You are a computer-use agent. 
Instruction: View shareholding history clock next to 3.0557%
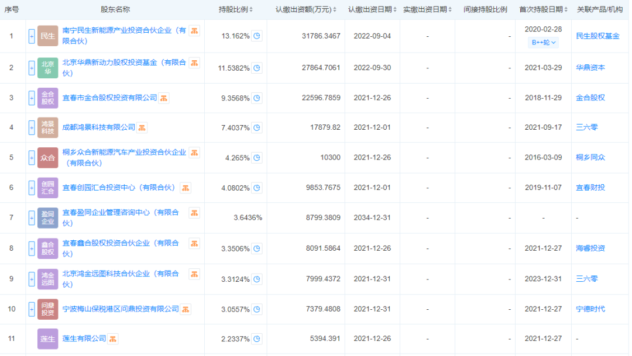(257, 309)
